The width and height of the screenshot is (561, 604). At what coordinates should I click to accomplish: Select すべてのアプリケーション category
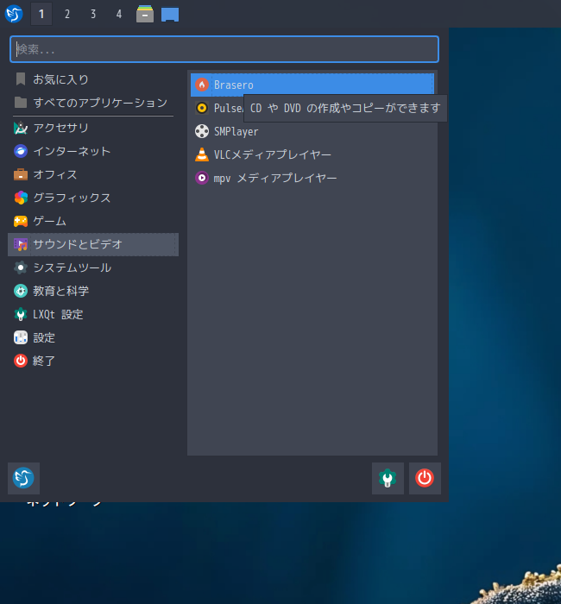[93, 103]
